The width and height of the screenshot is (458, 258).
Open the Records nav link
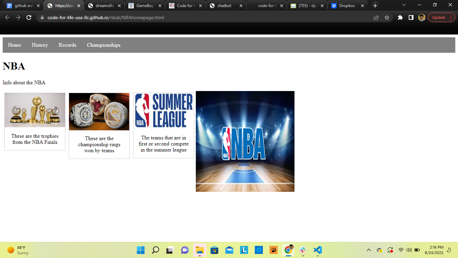[67, 45]
